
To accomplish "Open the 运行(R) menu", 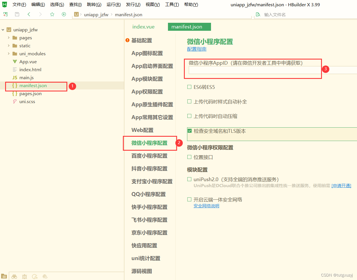I will pos(114,4).
